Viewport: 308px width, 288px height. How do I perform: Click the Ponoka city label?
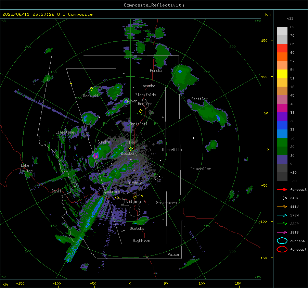click(x=156, y=71)
